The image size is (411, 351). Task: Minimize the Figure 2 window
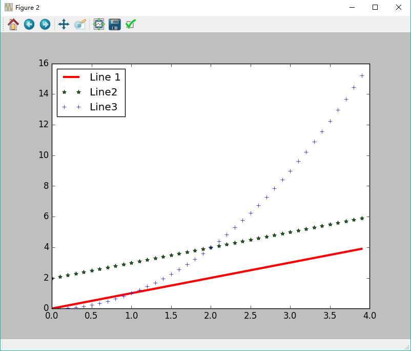(x=352, y=7)
